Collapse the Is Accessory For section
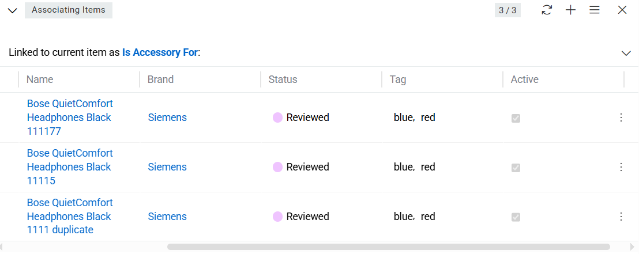Screen dimensions: 639x254 pyautogui.click(x=626, y=53)
